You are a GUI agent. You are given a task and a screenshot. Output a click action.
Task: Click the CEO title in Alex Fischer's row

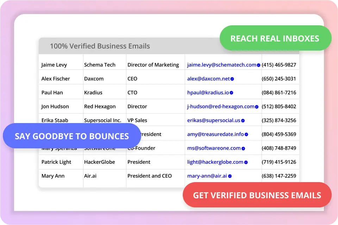[x=132, y=79]
